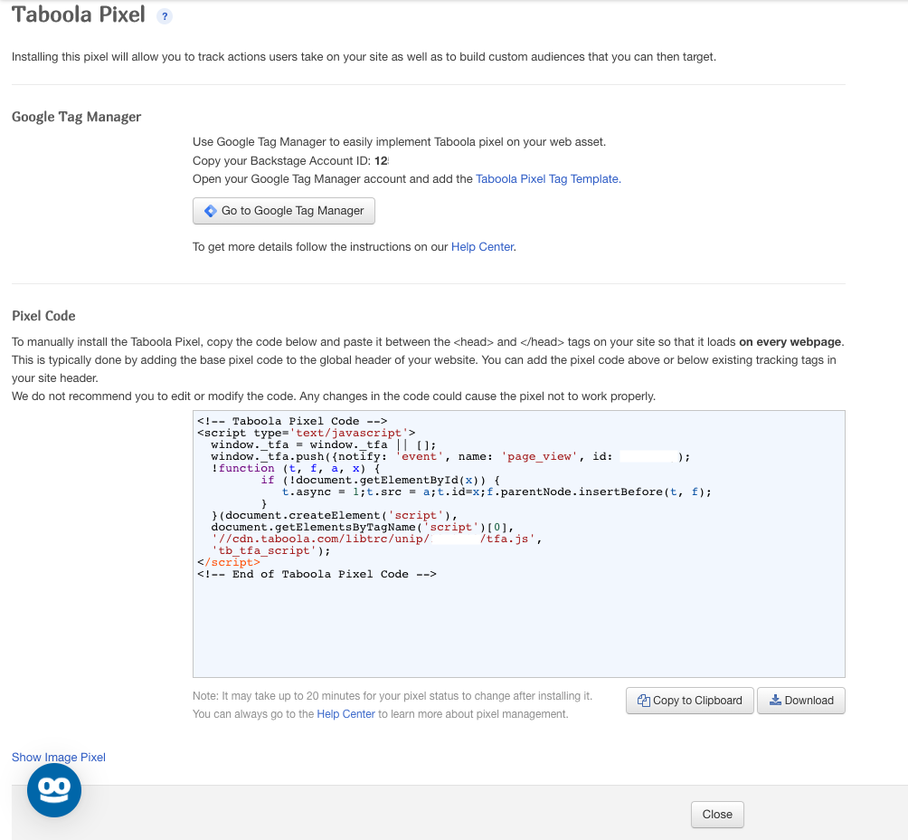Click the Google Tag Manager section heading
The width and height of the screenshot is (908, 840).
[x=77, y=117]
